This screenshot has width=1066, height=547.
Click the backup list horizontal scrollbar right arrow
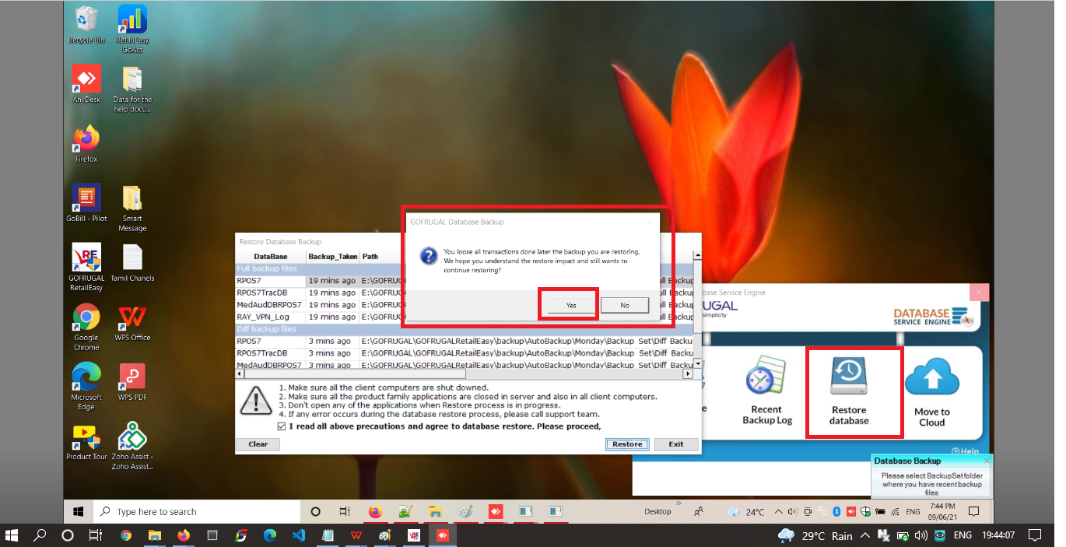click(x=688, y=374)
